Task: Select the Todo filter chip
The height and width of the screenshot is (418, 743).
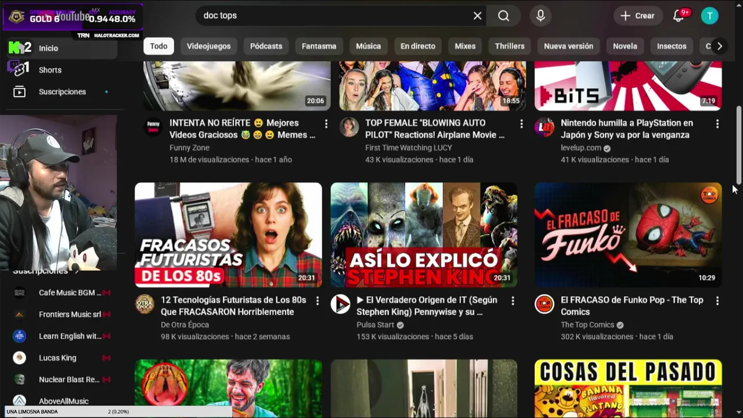Action: point(158,46)
